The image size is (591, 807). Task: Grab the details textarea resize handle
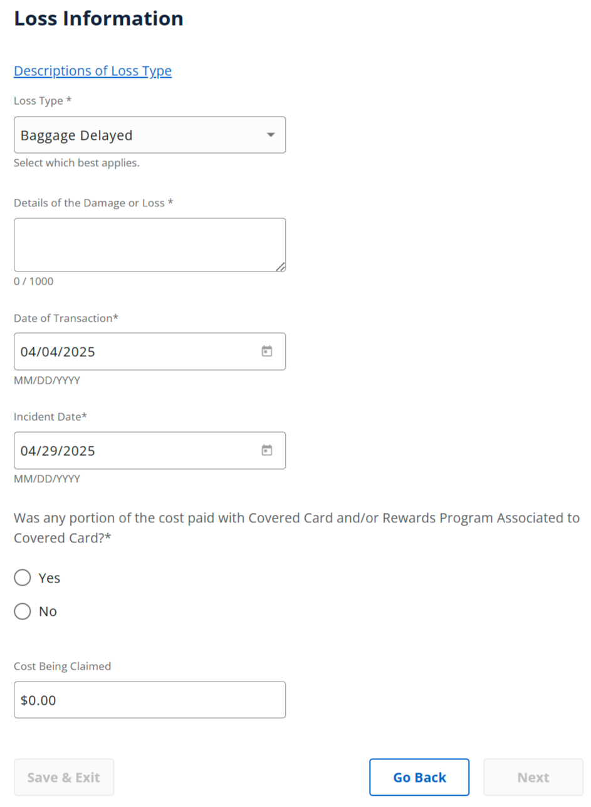281,266
